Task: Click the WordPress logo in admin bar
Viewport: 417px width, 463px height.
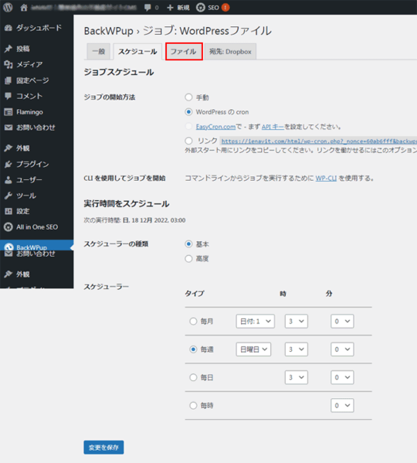Action: (8, 8)
